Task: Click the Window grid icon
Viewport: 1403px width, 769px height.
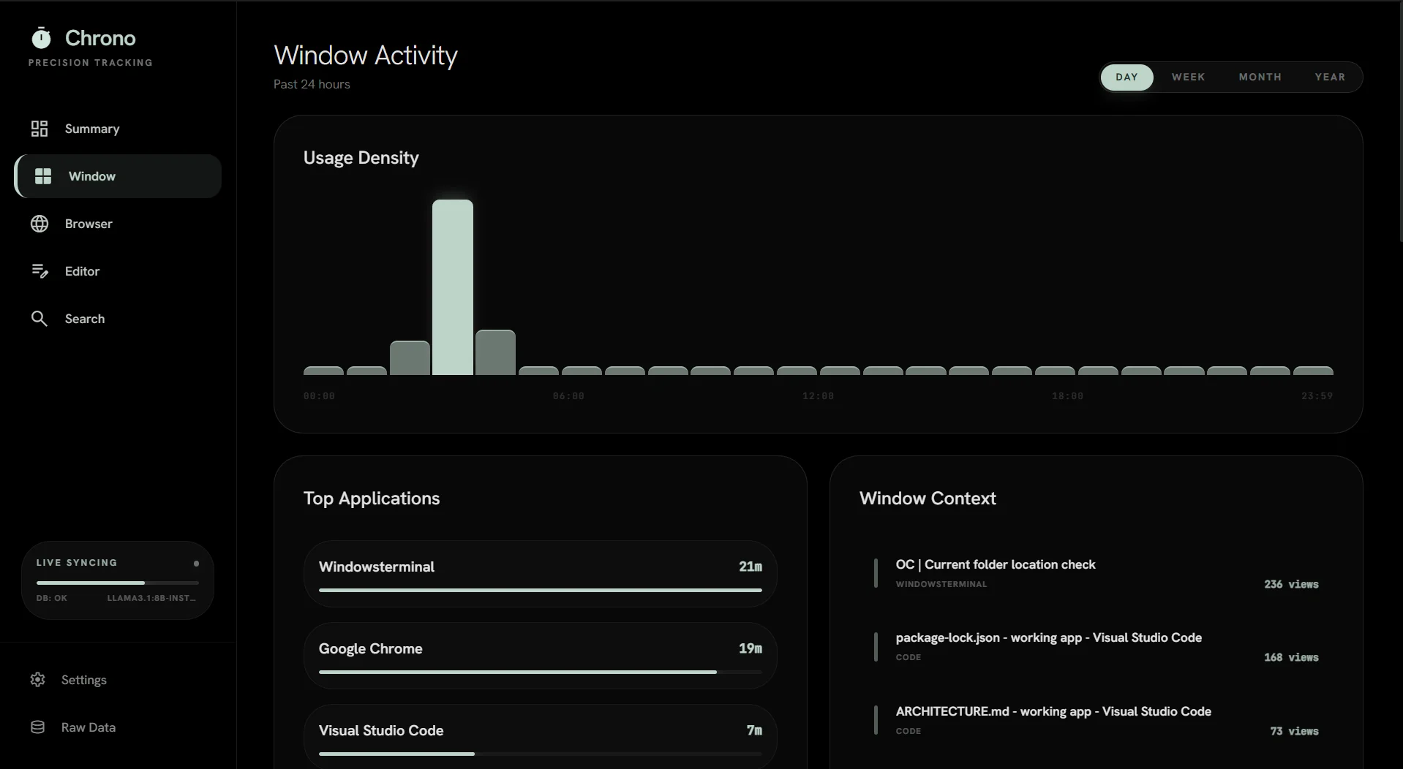Action: click(43, 176)
